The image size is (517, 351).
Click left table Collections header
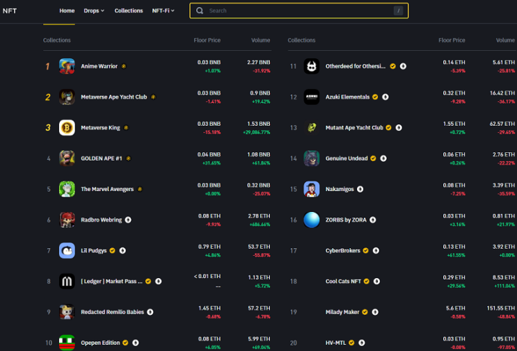coord(57,40)
